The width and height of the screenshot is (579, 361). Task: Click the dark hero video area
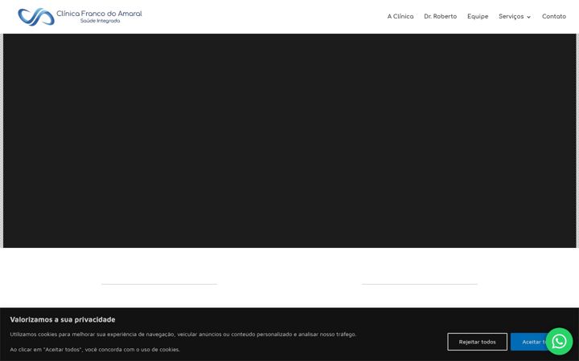pyautogui.click(x=289, y=140)
